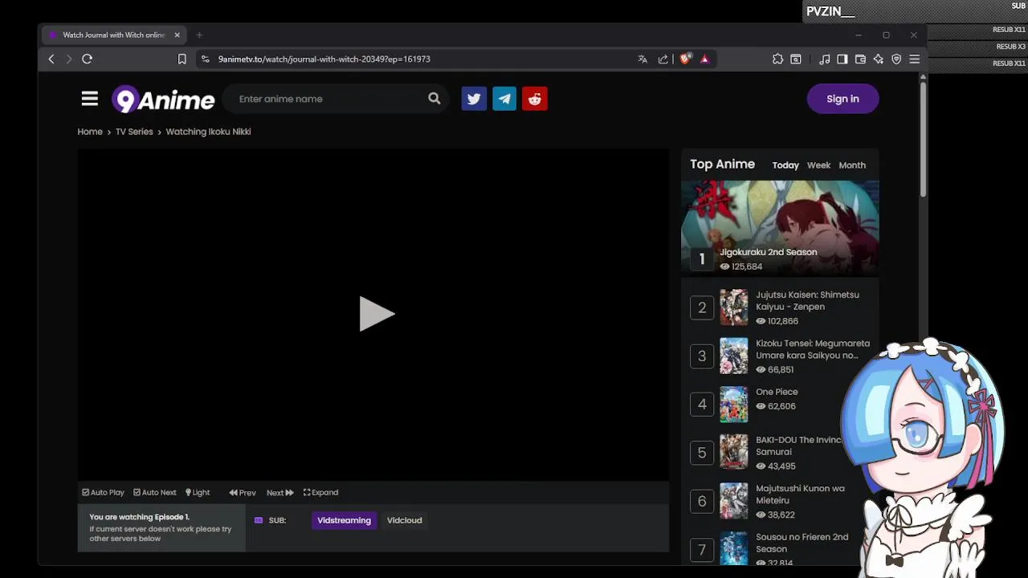Open the browser main menu icon
This screenshot has width=1028, height=578.
pyautogui.click(x=915, y=59)
